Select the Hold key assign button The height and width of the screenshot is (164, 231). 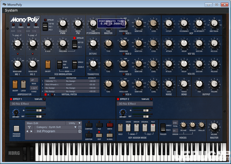(121, 127)
